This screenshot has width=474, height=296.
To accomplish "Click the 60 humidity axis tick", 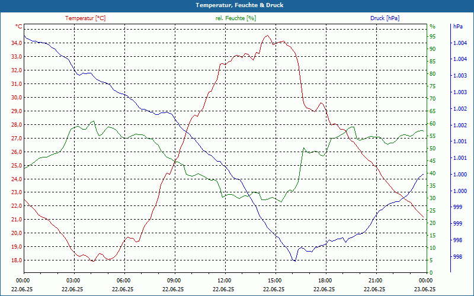I will [x=433, y=124].
